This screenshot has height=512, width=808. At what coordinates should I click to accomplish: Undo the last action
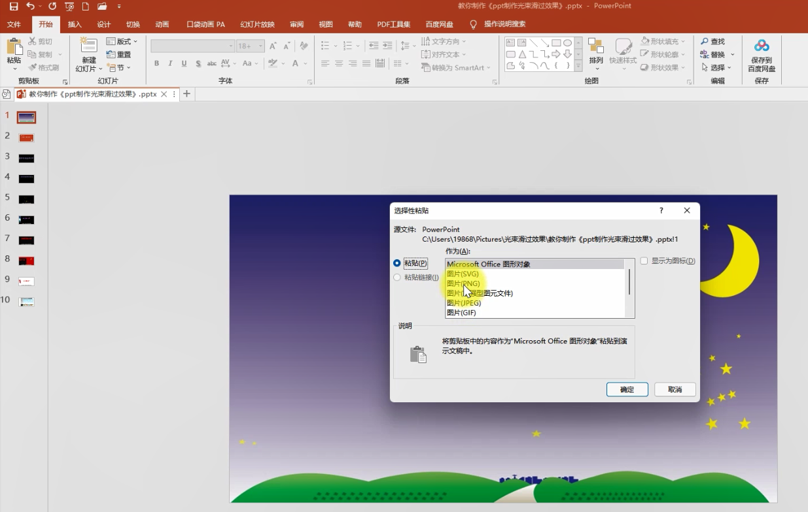[30, 7]
